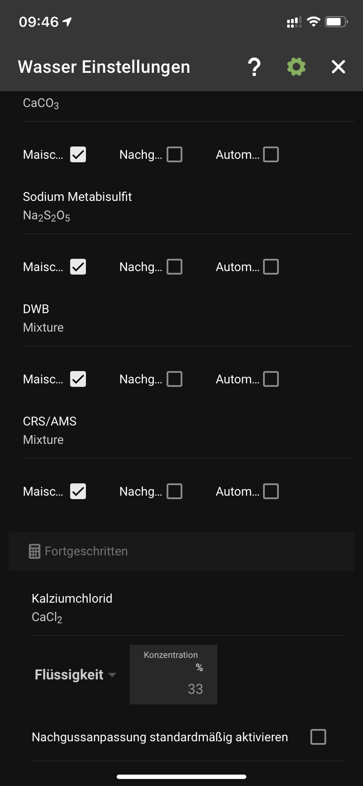Expand the Fortgeschritten section header
Image resolution: width=363 pixels, height=786 pixels.
pyautogui.click(x=86, y=551)
